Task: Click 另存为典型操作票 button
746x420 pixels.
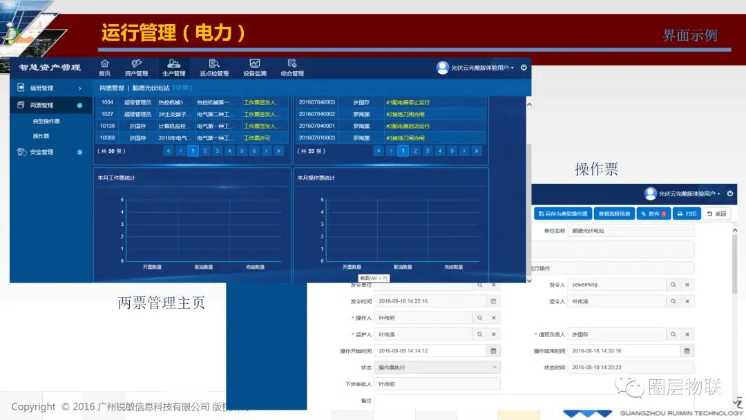Action: click(563, 213)
